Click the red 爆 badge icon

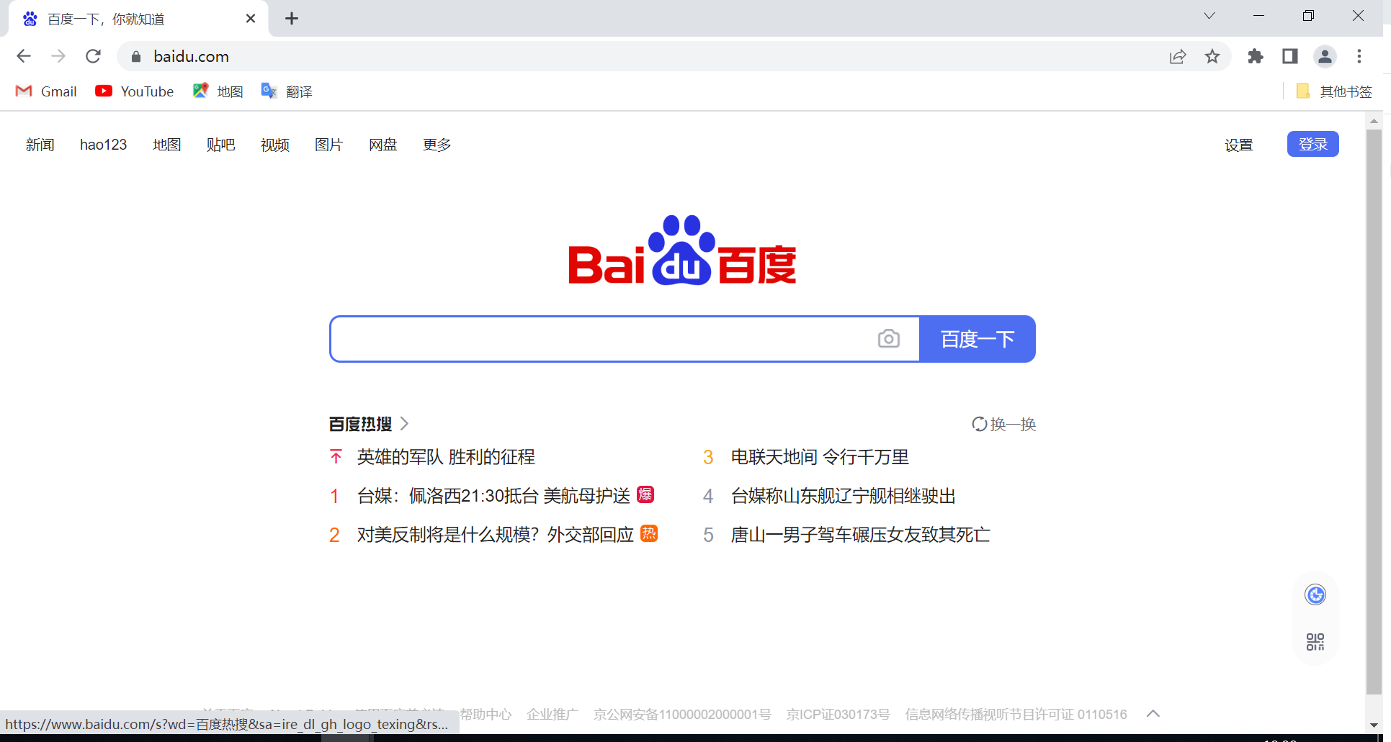point(645,494)
